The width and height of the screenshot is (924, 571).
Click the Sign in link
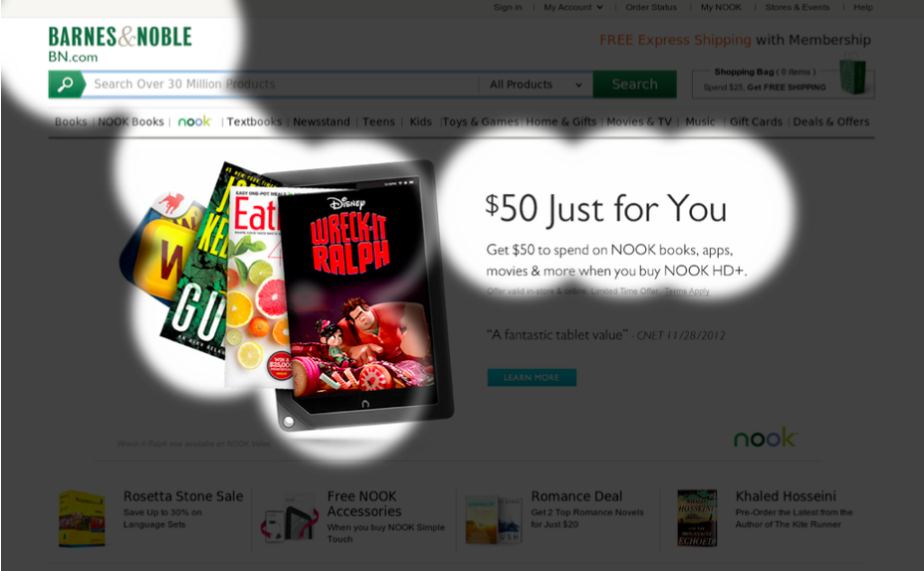click(508, 7)
